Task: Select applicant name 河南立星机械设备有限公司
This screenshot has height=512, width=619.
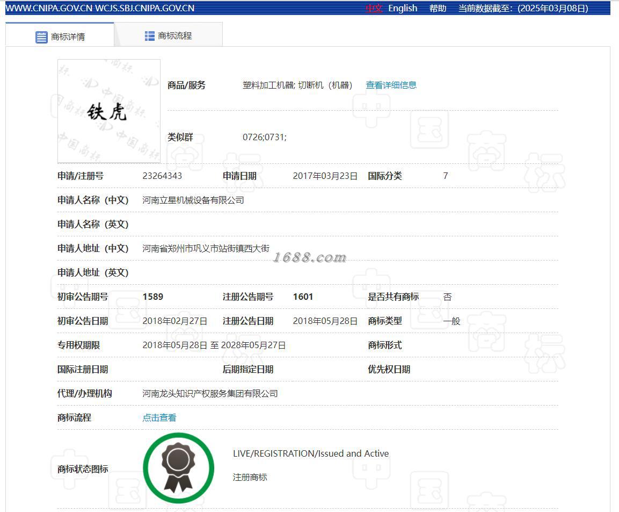Action: coord(193,200)
